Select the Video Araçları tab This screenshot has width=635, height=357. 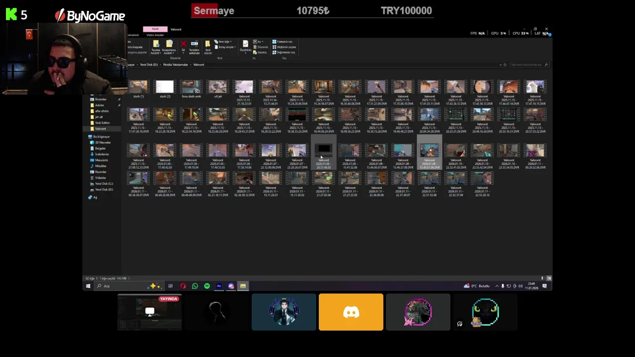coord(155,35)
